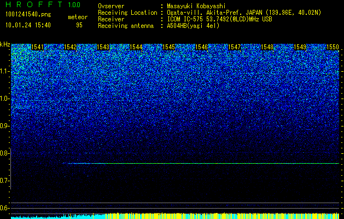Viewport: 344px width, 219px height.
Task: Click the 0.6 kHz frequency axis label
Action: pyautogui.click(x=4, y=208)
